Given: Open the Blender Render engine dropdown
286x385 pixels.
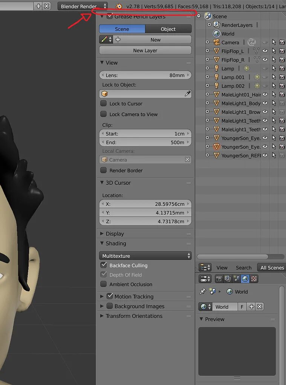Looking at the screenshot, I should pyautogui.click(x=83, y=6).
